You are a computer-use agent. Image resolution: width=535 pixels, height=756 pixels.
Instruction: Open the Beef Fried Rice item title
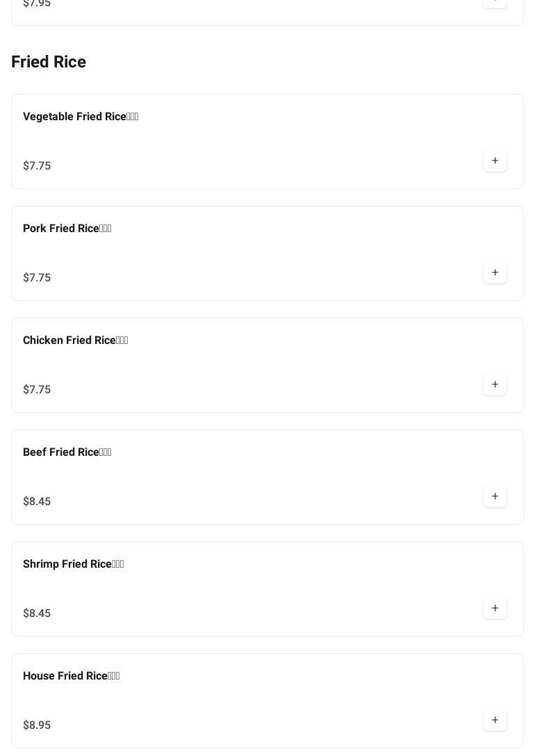coord(67,452)
